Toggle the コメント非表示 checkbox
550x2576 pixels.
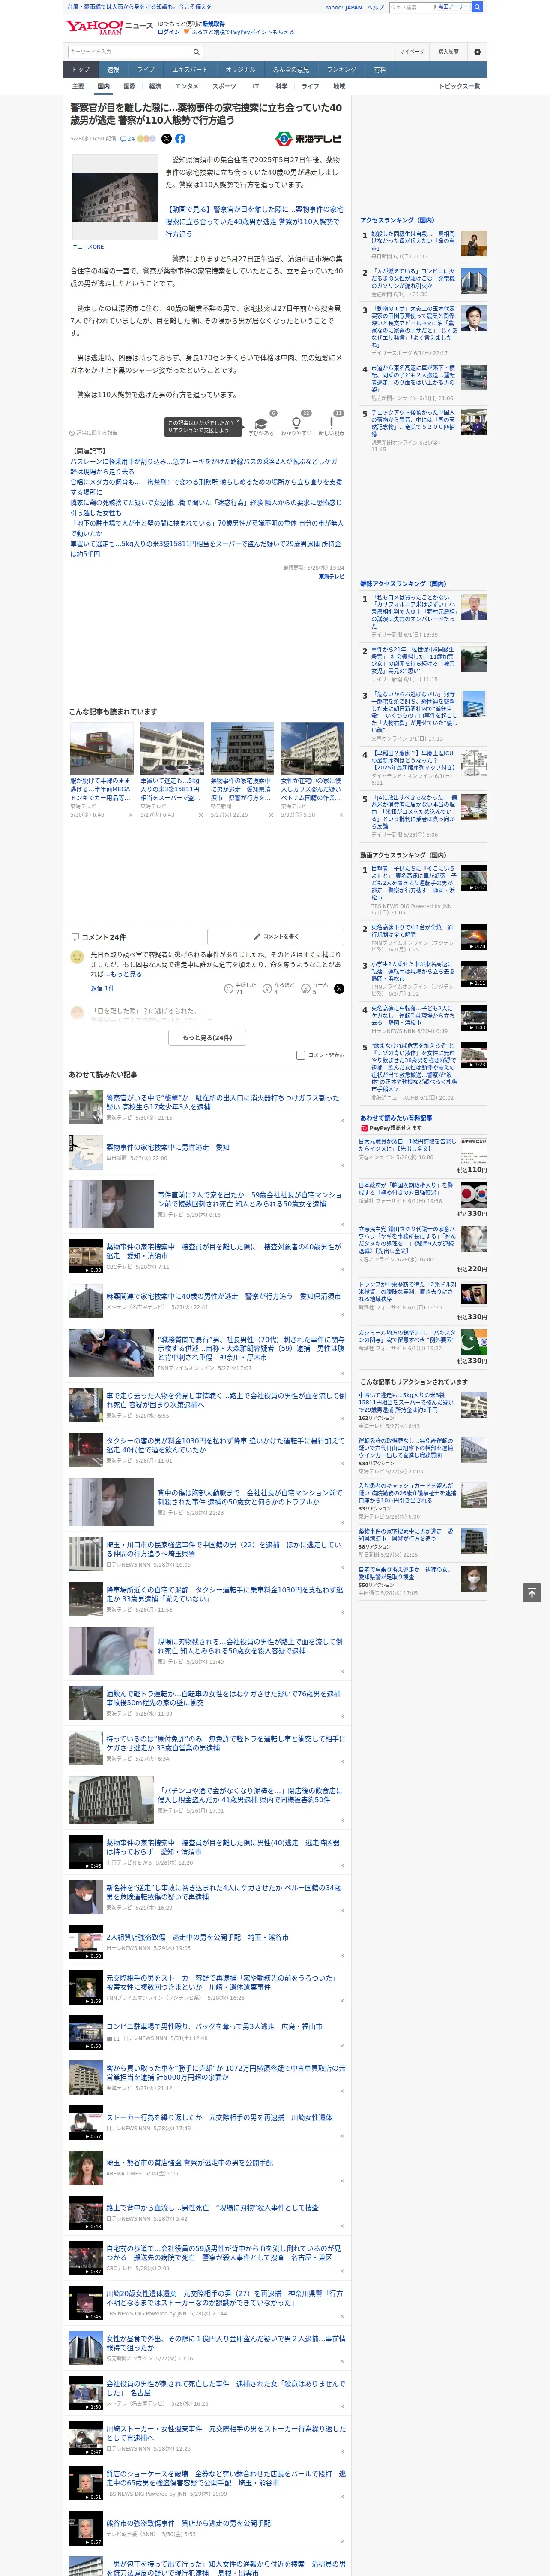[x=300, y=1055]
